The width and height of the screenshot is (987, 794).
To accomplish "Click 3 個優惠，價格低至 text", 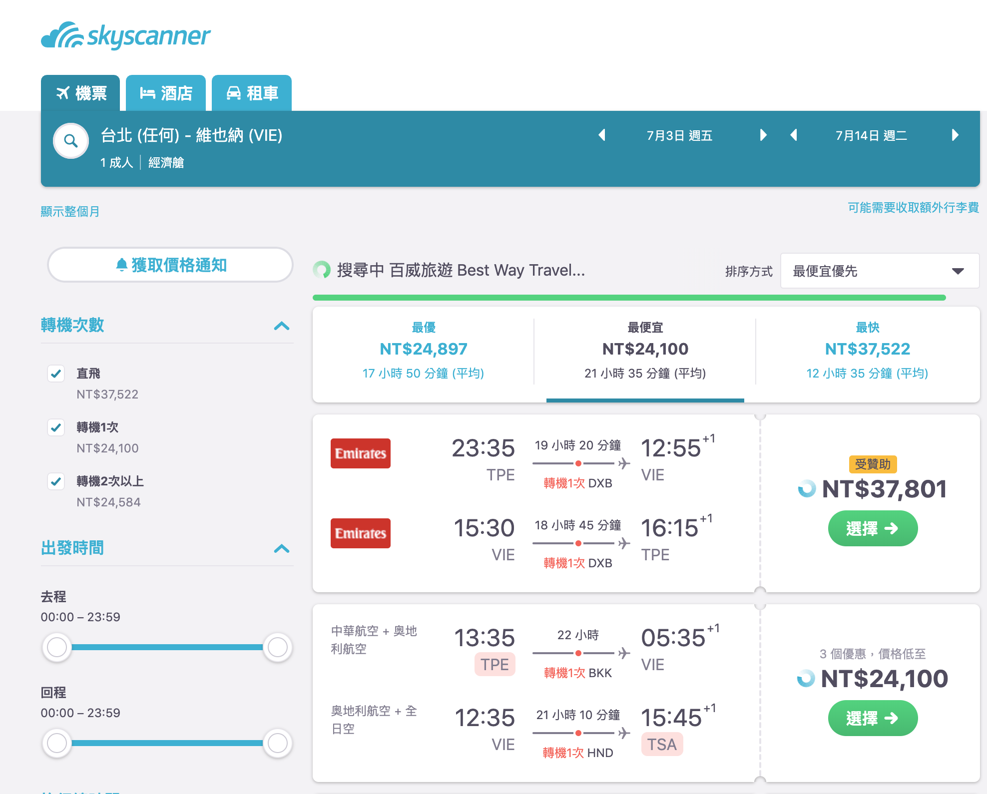I will click(x=873, y=654).
